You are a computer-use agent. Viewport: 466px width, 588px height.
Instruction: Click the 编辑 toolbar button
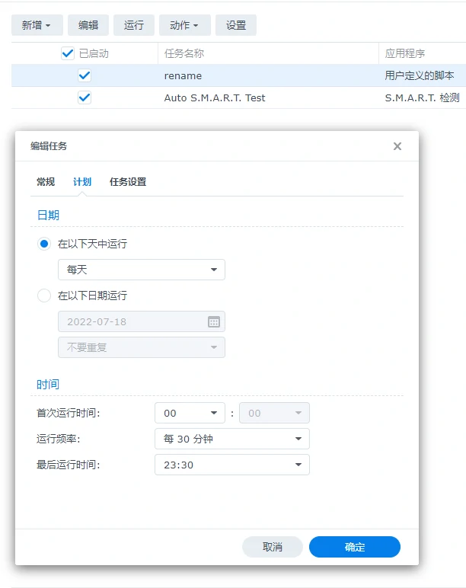click(88, 25)
